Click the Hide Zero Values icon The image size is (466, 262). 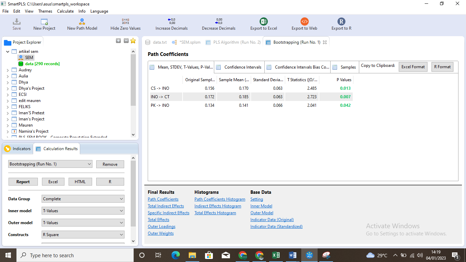[126, 21]
